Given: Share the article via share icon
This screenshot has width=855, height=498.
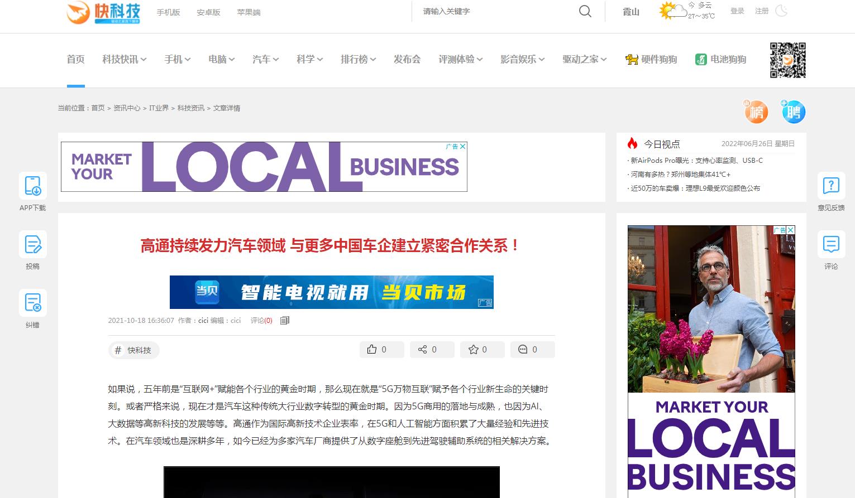Looking at the screenshot, I should (x=422, y=349).
